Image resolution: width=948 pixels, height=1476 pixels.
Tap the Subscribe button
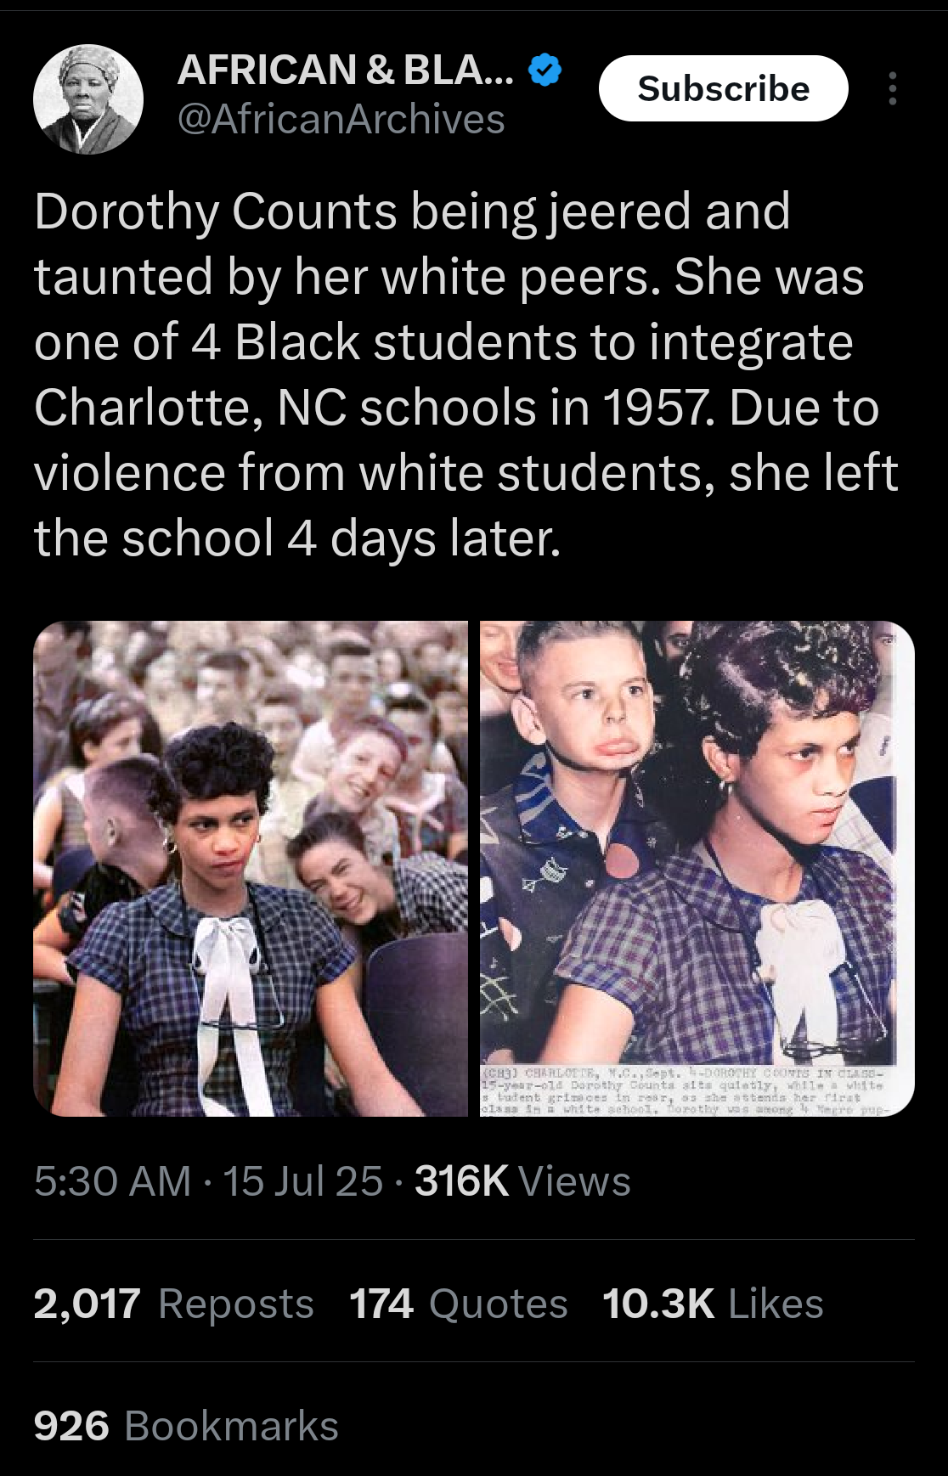[x=724, y=88]
